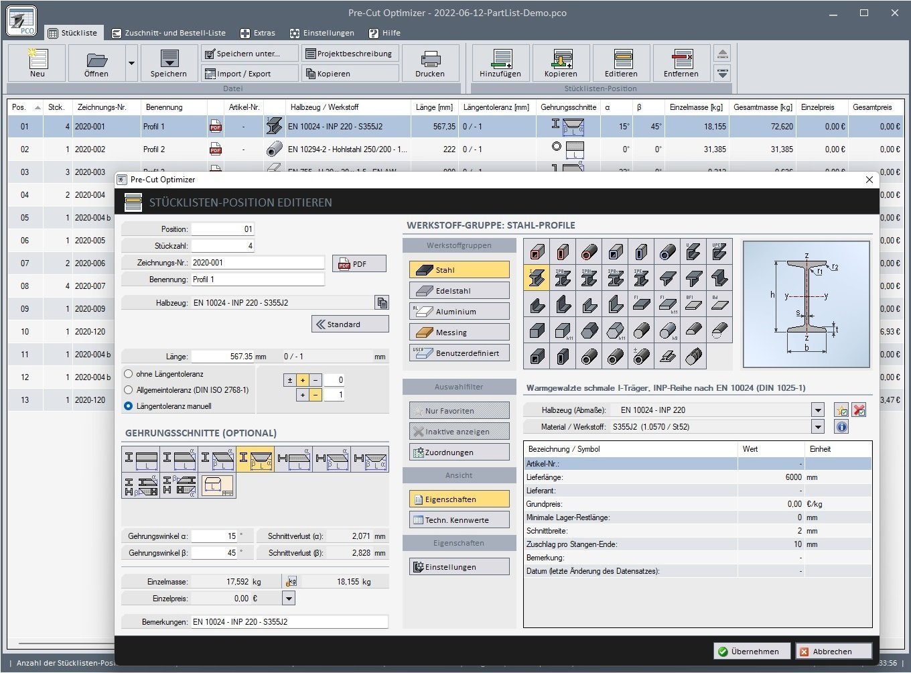911x673 pixels.
Task: Open Einstellungen ribbon tab
Action: tap(322, 33)
